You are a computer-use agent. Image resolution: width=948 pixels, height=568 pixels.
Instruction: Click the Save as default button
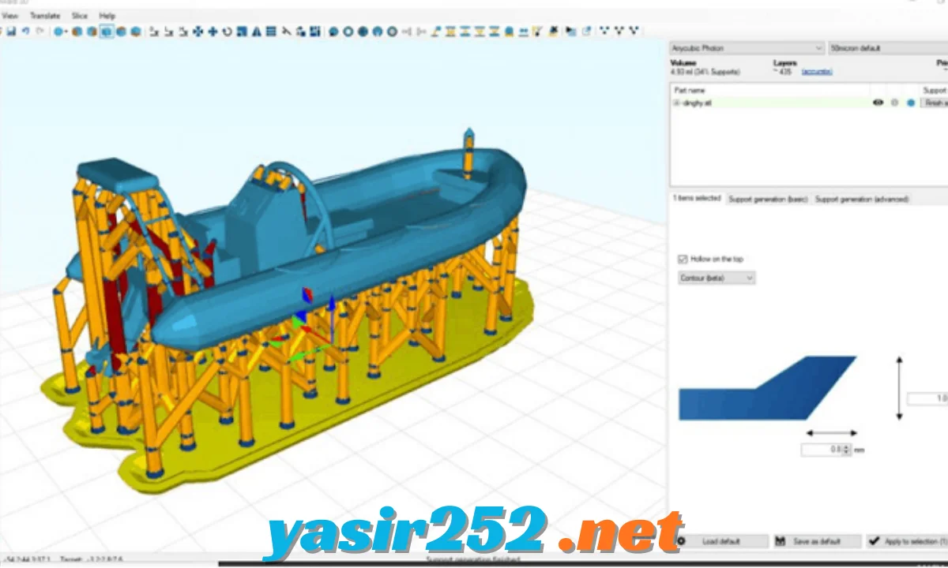818,541
